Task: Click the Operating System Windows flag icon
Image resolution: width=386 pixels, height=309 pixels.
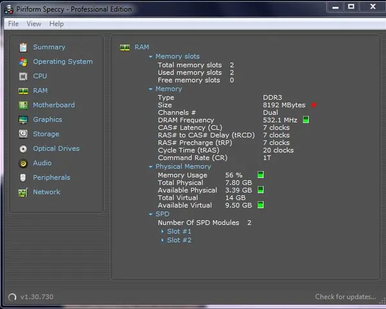Action: tap(23, 62)
